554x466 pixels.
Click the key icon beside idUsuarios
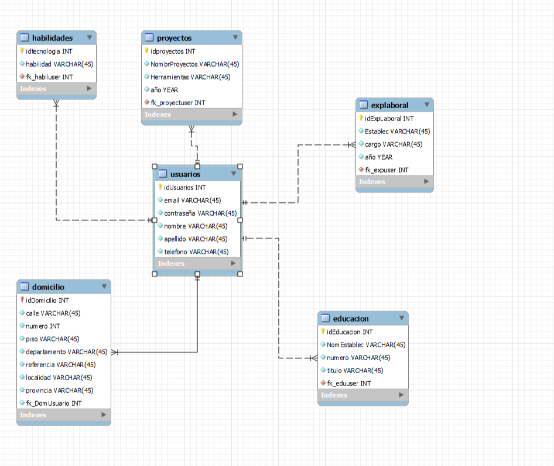(x=159, y=187)
